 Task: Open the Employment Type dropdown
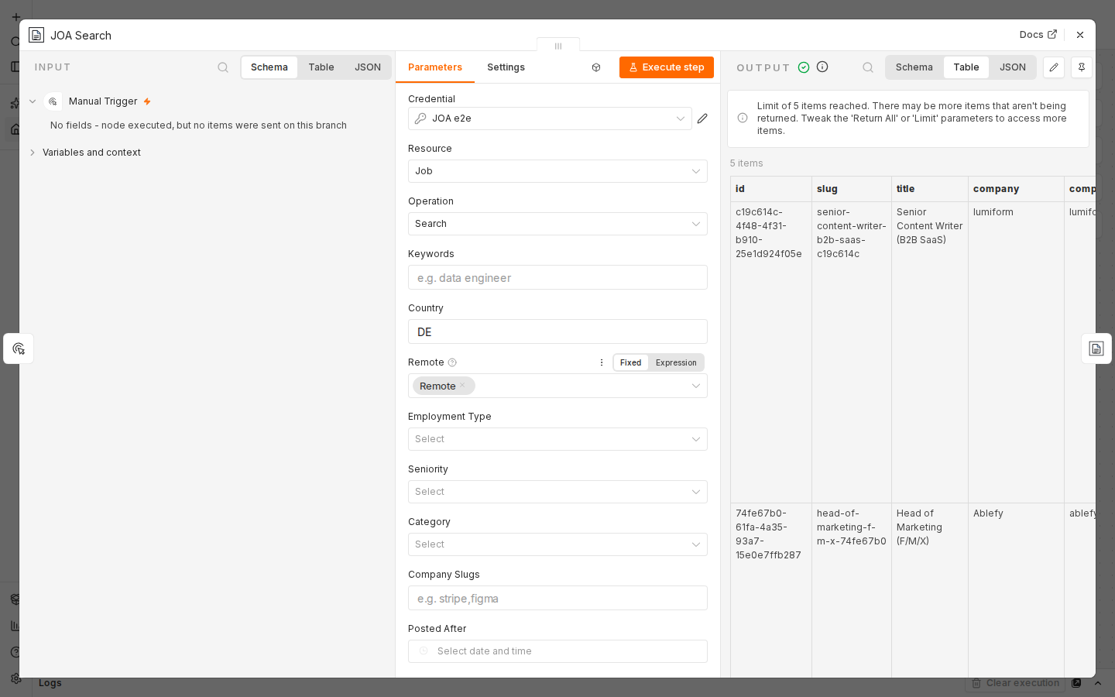click(x=557, y=439)
